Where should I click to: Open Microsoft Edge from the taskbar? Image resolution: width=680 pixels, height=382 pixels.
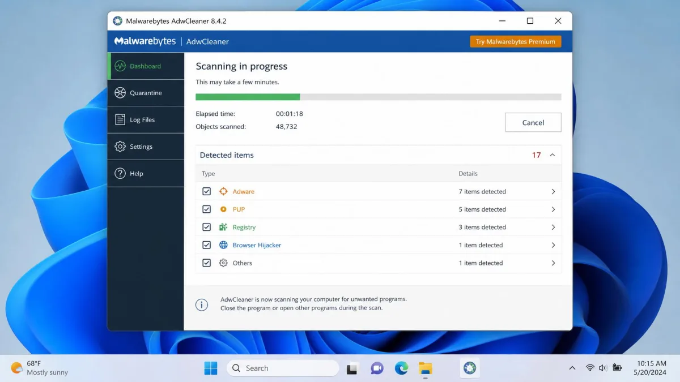(x=401, y=368)
